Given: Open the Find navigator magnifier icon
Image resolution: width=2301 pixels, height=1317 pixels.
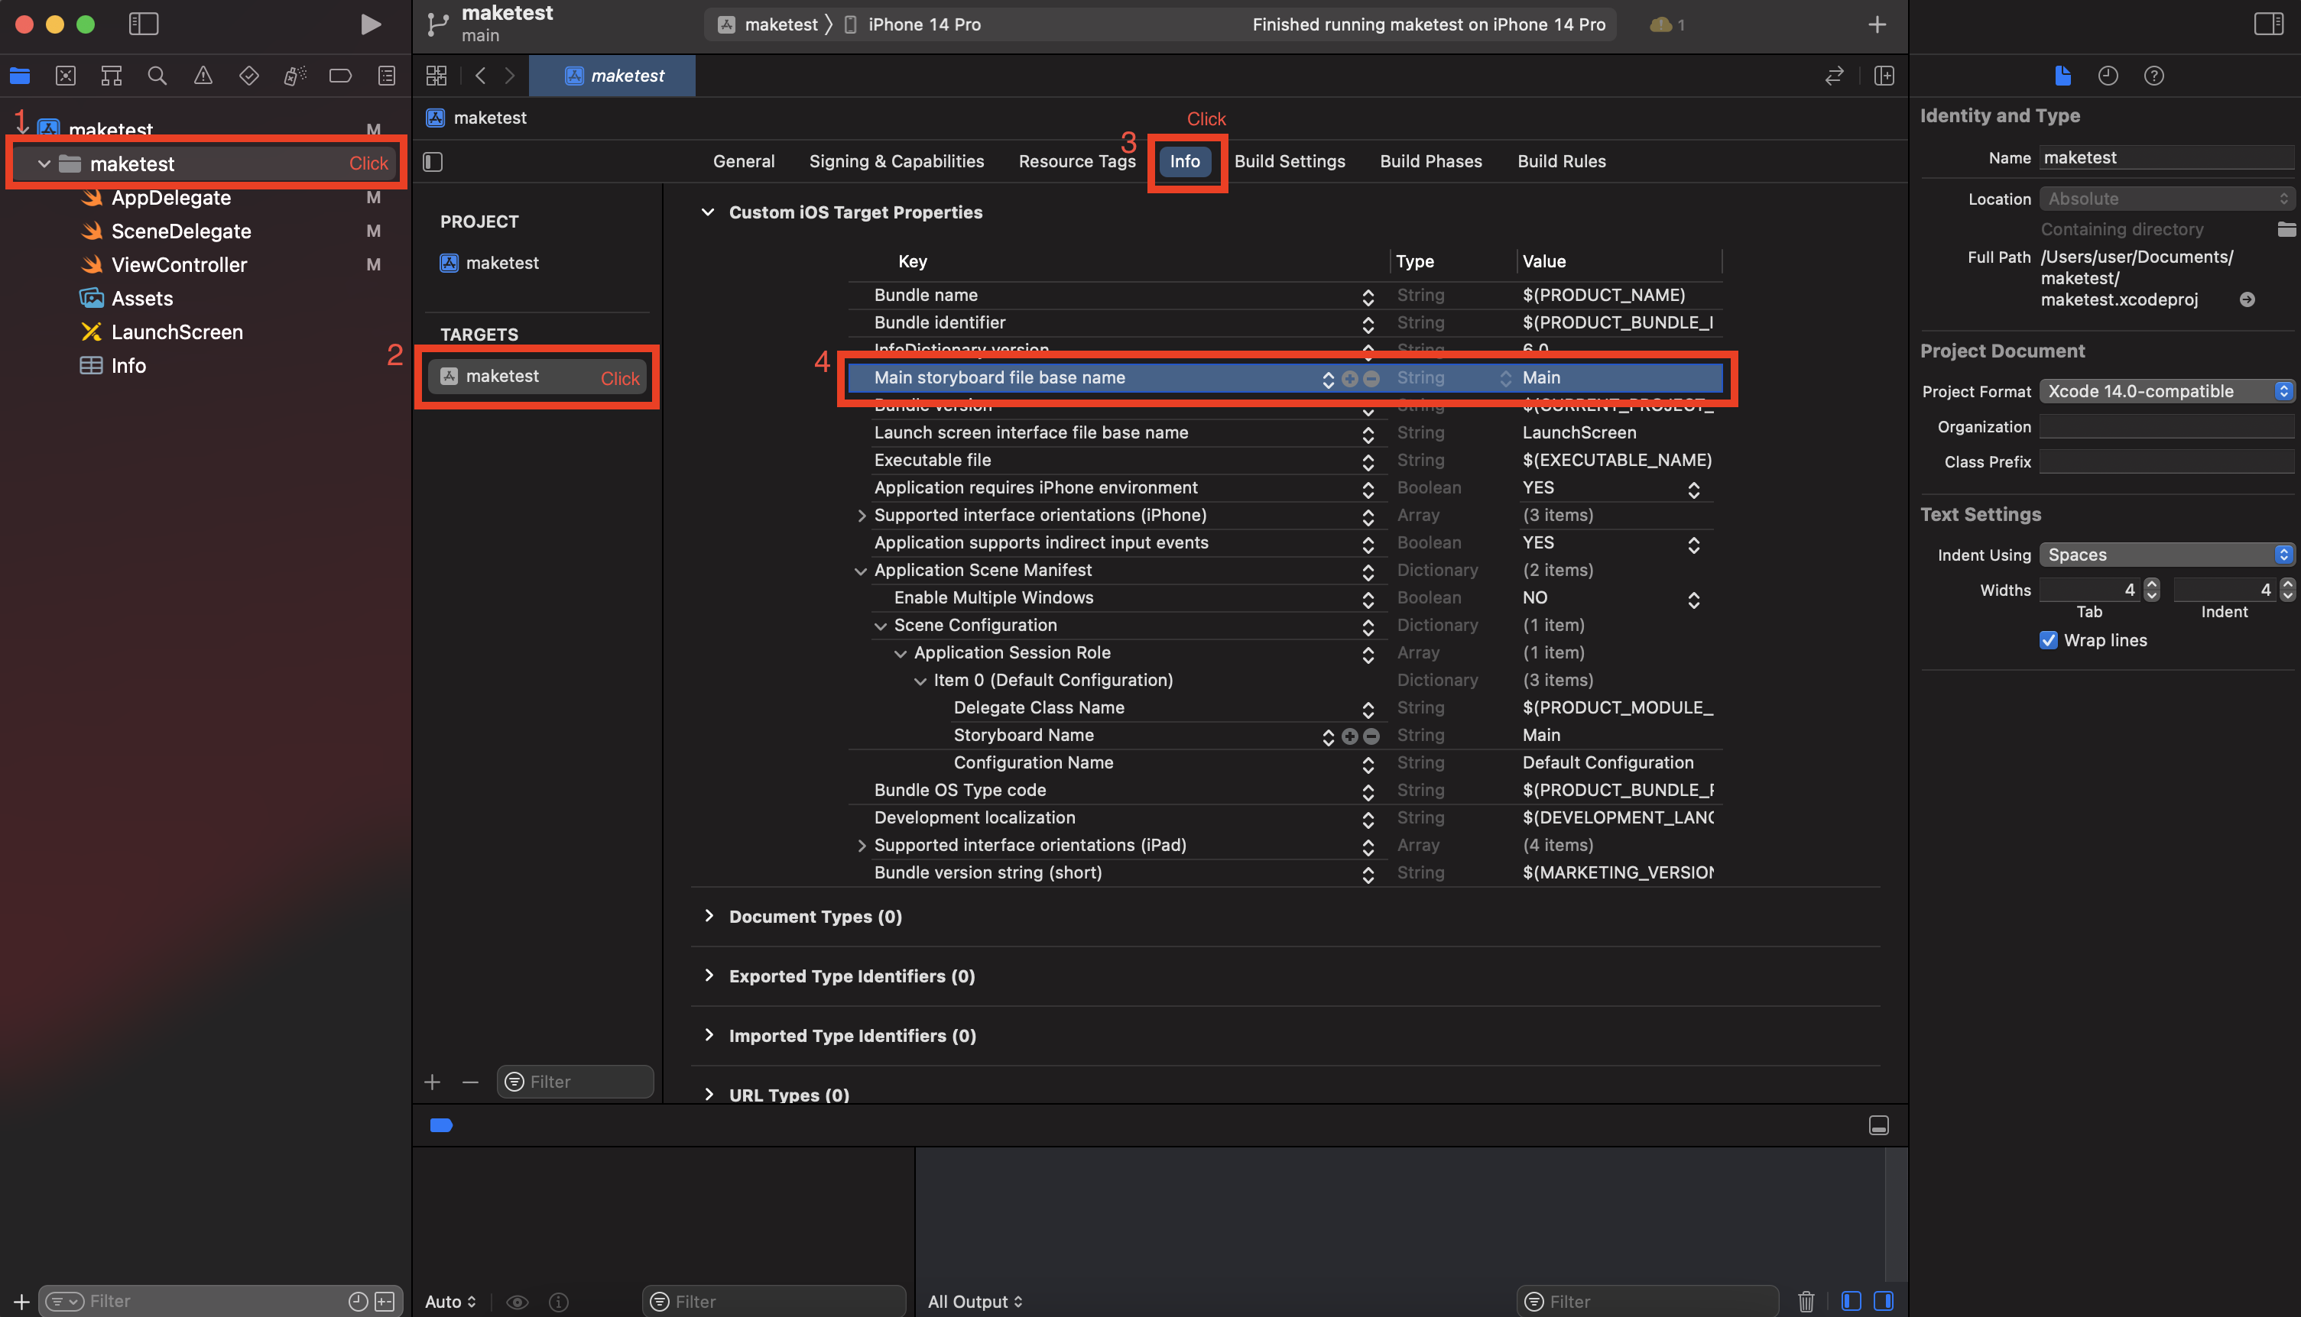Looking at the screenshot, I should point(157,76).
